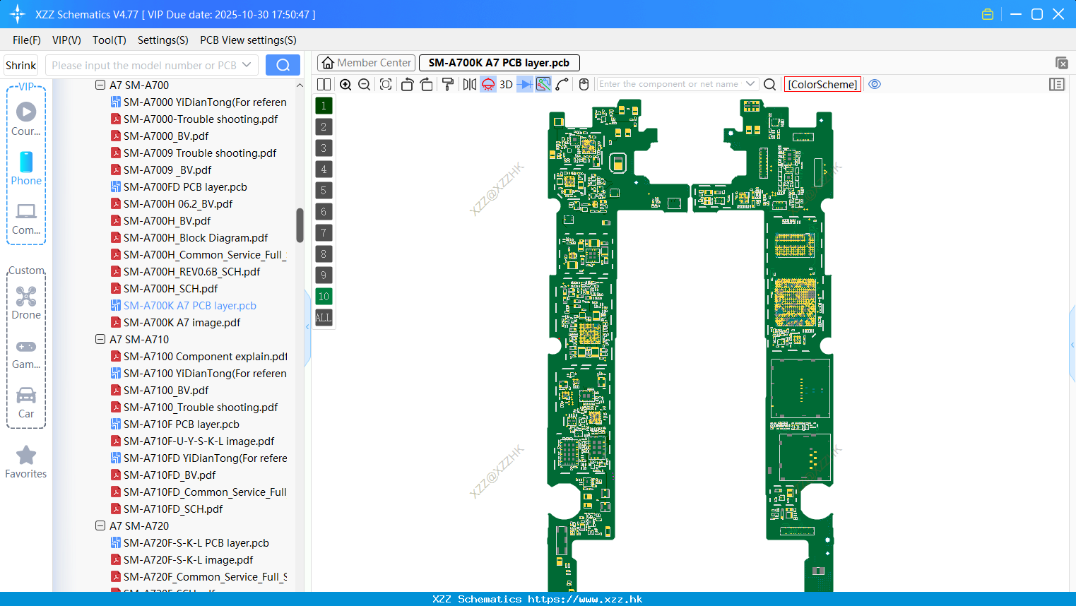Select the Computer sidebar category
This screenshot has width=1076, height=606.
pyautogui.click(x=26, y=218)
